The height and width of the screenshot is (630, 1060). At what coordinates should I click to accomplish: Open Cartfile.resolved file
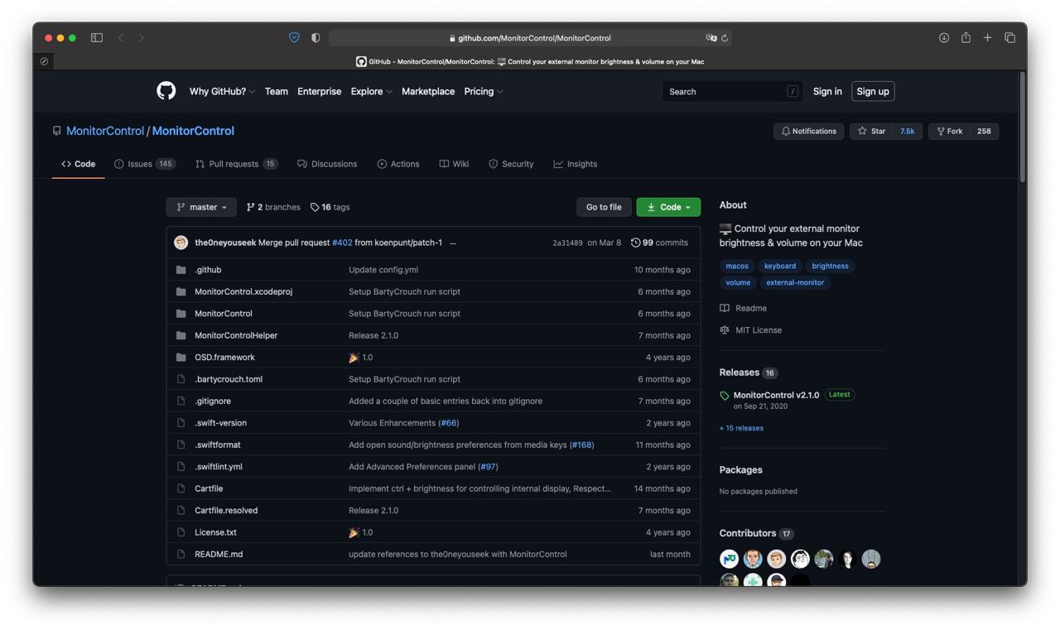coord(226,510)
